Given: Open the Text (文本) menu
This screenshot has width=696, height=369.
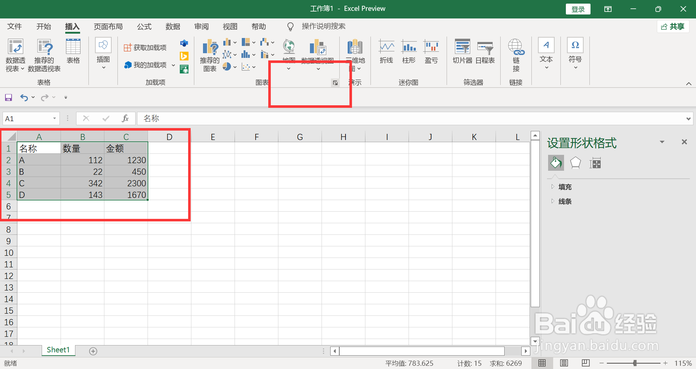Looking at the screenshot, I should pos(546,54).
